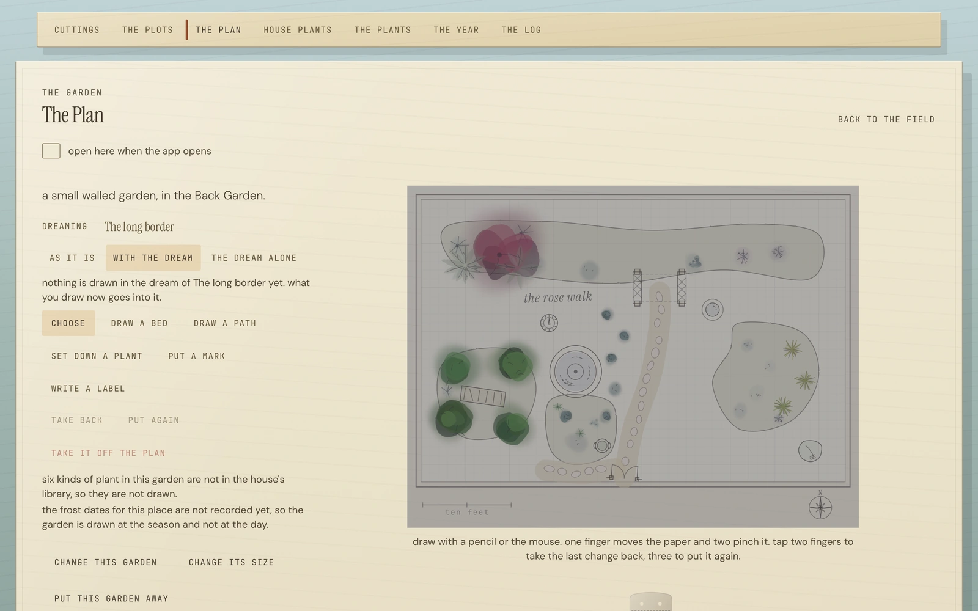Select the sundial mark below the rose walk
Image resolution: width=978 pixels, height=611 pixels.
[x=549, y=323]
